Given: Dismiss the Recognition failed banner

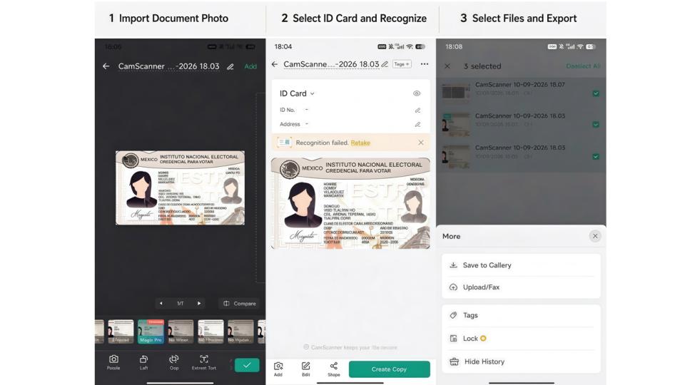Looking at the screenshot, I should [421, 143].
